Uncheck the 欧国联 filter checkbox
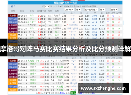 (89, 7)
